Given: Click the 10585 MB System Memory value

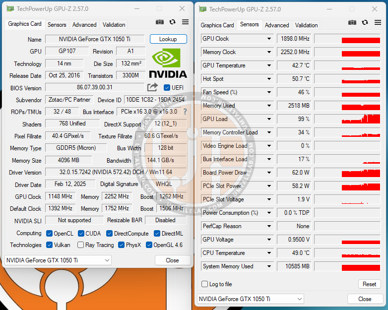Looking at the screenshot, I should point(294,266).
